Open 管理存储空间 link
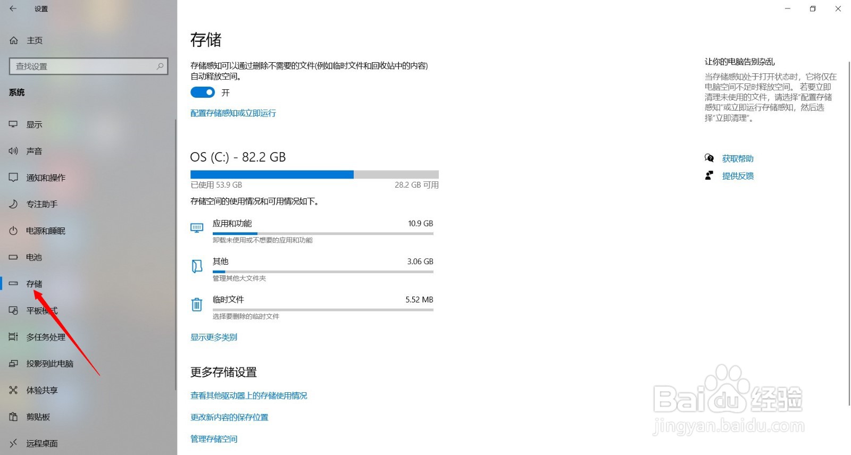Screen dimensions: 851x455 (214, 439)
